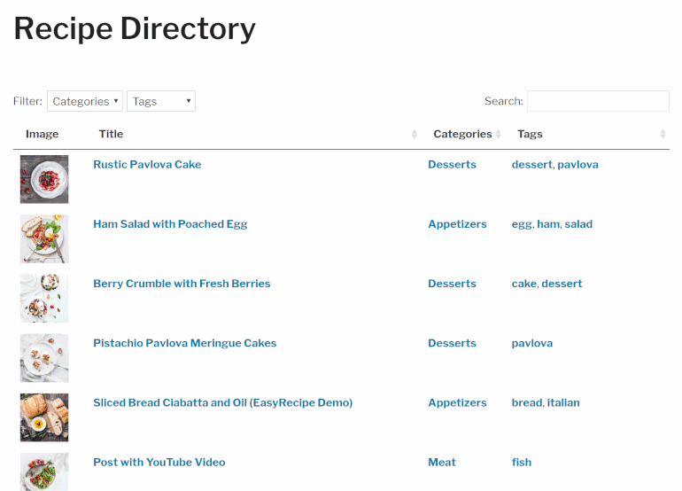Select the 'egg' tag link

coord(522,224)
